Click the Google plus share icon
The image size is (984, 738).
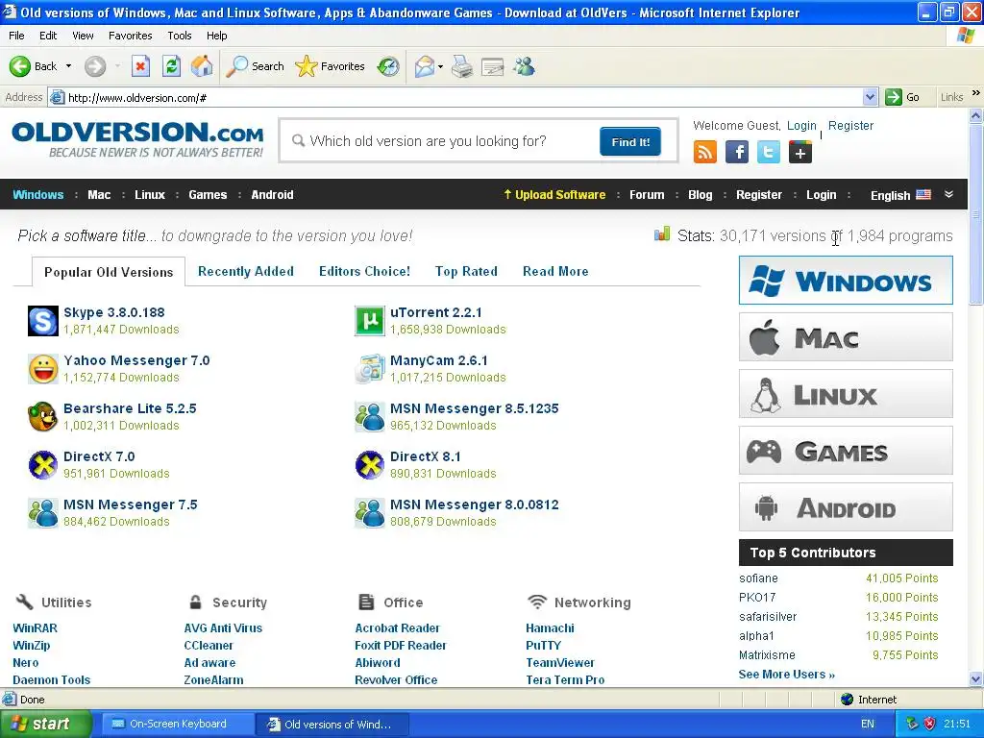click(800, 152)
